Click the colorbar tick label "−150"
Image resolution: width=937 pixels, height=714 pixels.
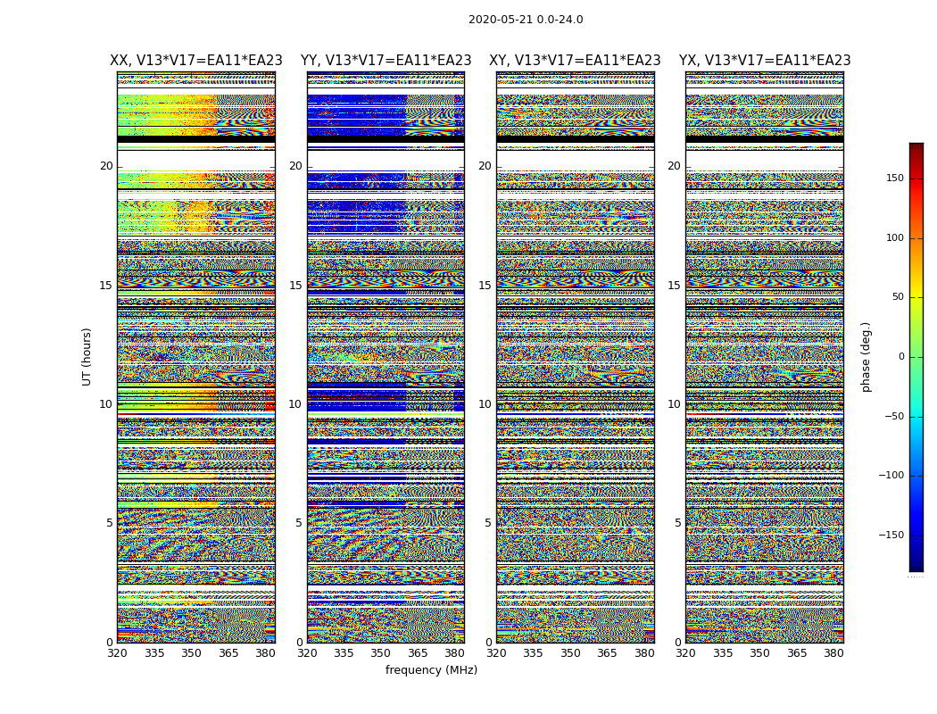pyautogui.click(x=891, y=535)
